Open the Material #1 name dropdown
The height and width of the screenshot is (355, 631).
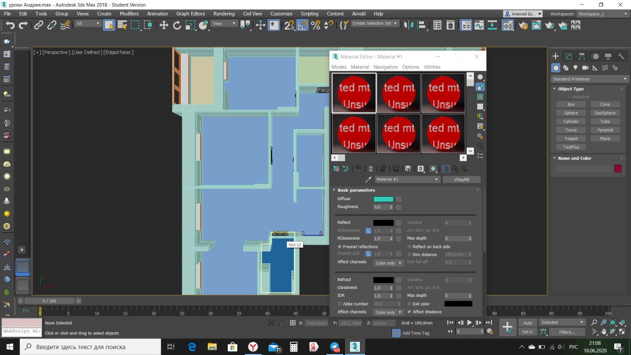(407, 179)
